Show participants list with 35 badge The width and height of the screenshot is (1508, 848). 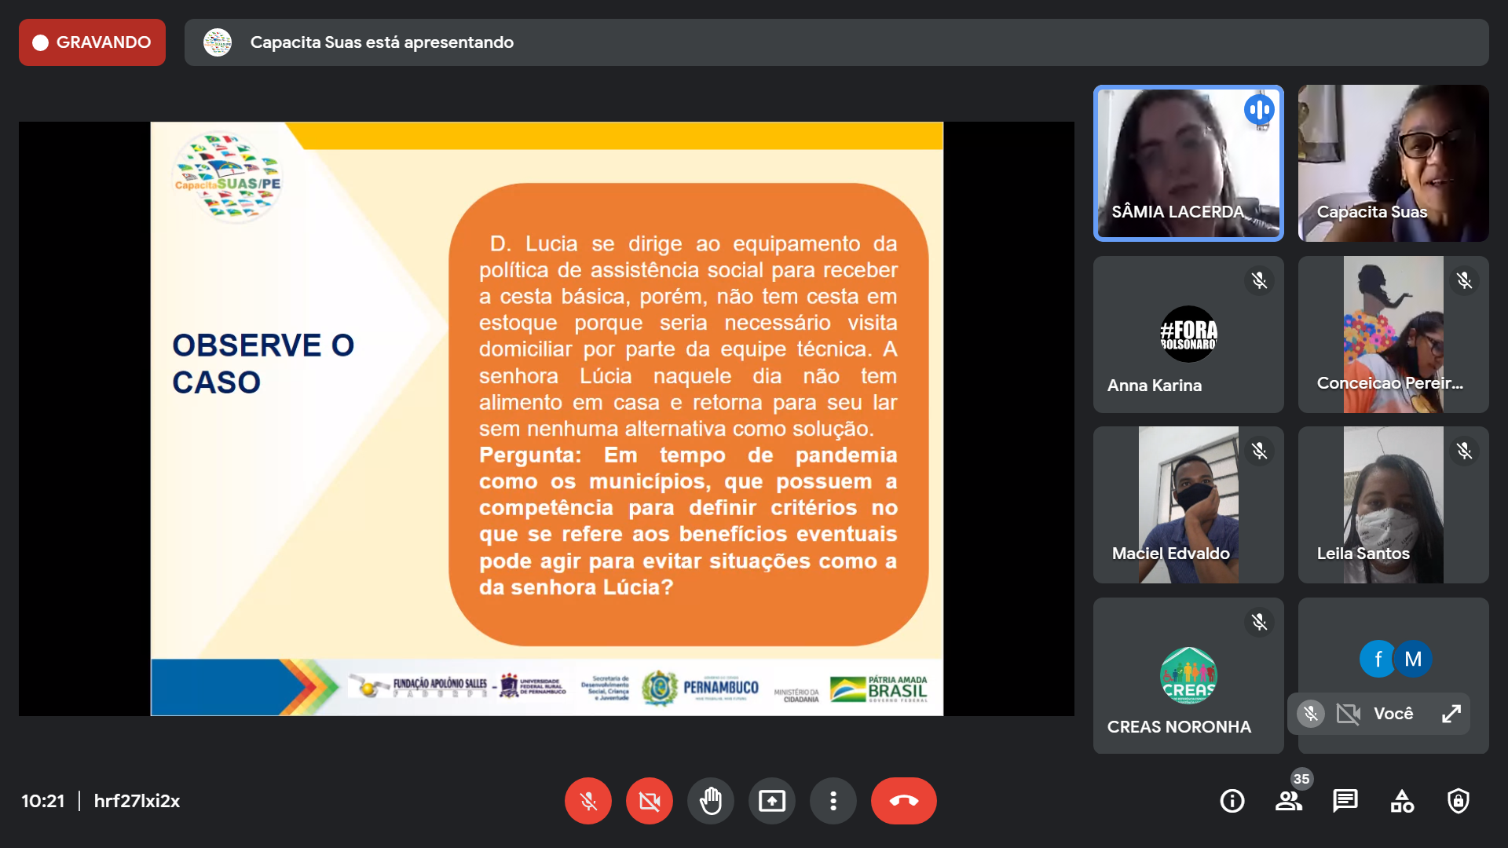(1288, 801)
